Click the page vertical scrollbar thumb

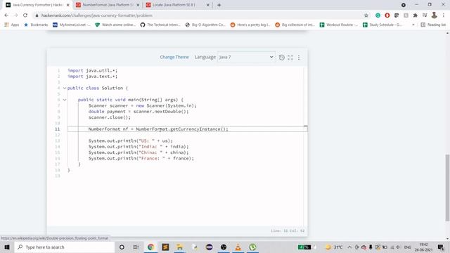(447, 188)
